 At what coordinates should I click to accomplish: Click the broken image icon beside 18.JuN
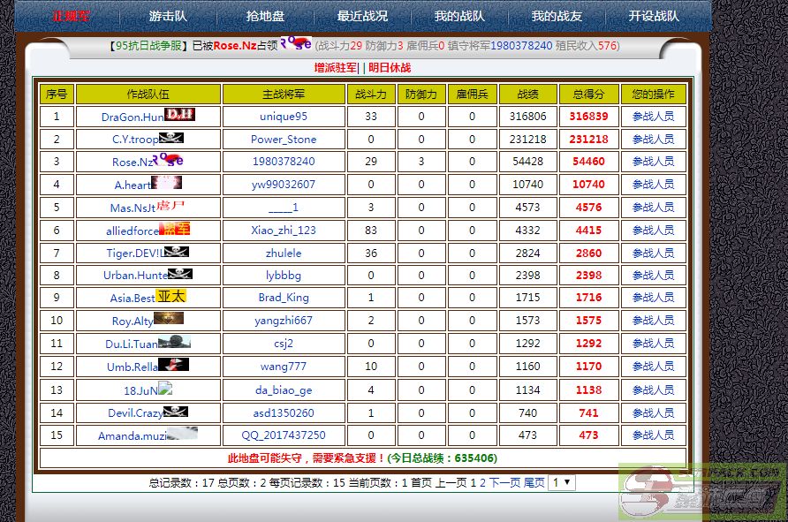(x=164, y=388)
